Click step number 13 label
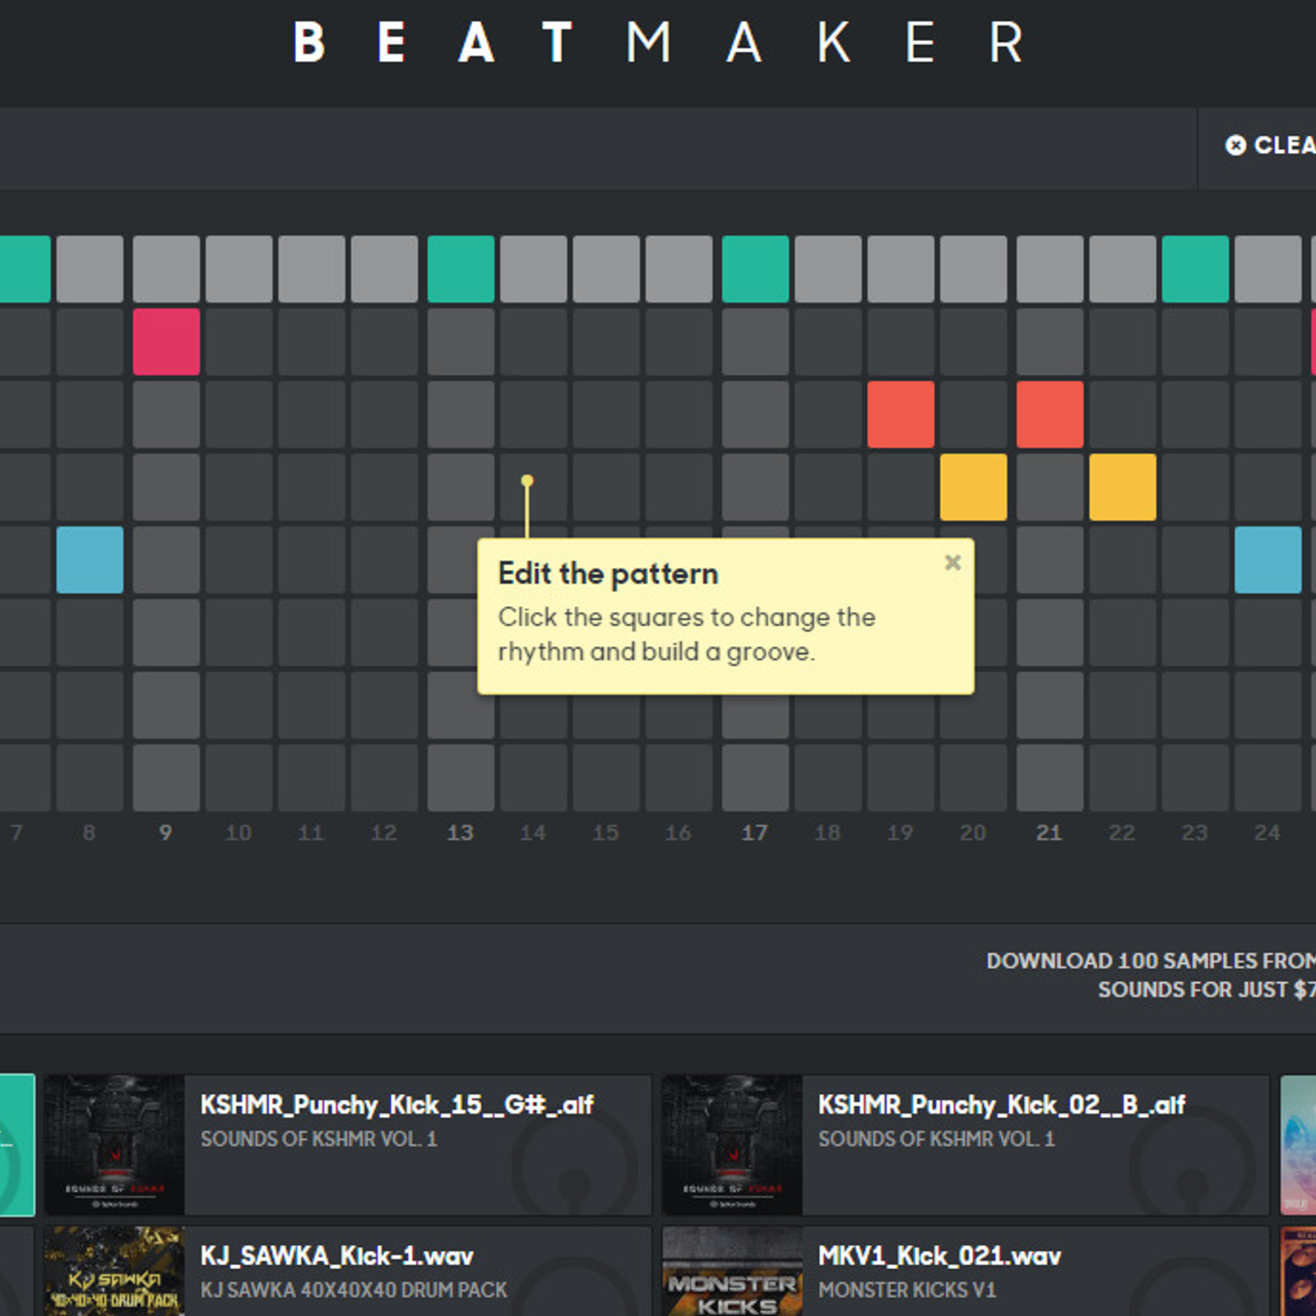This screenshot has height=1316, width=1316. tap(461, 833)
